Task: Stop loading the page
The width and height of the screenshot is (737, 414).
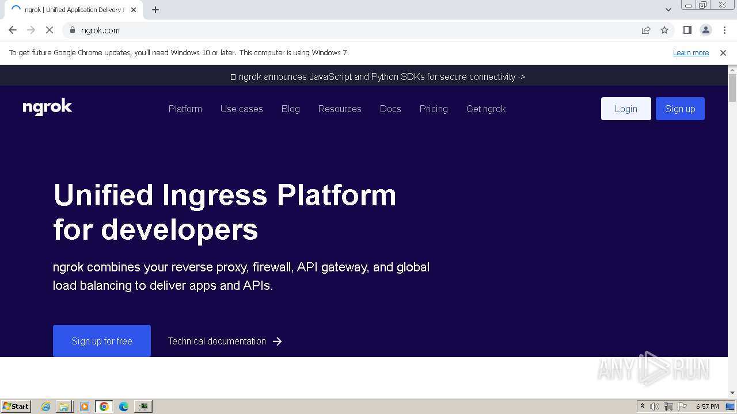Action: tap(50, 30)
